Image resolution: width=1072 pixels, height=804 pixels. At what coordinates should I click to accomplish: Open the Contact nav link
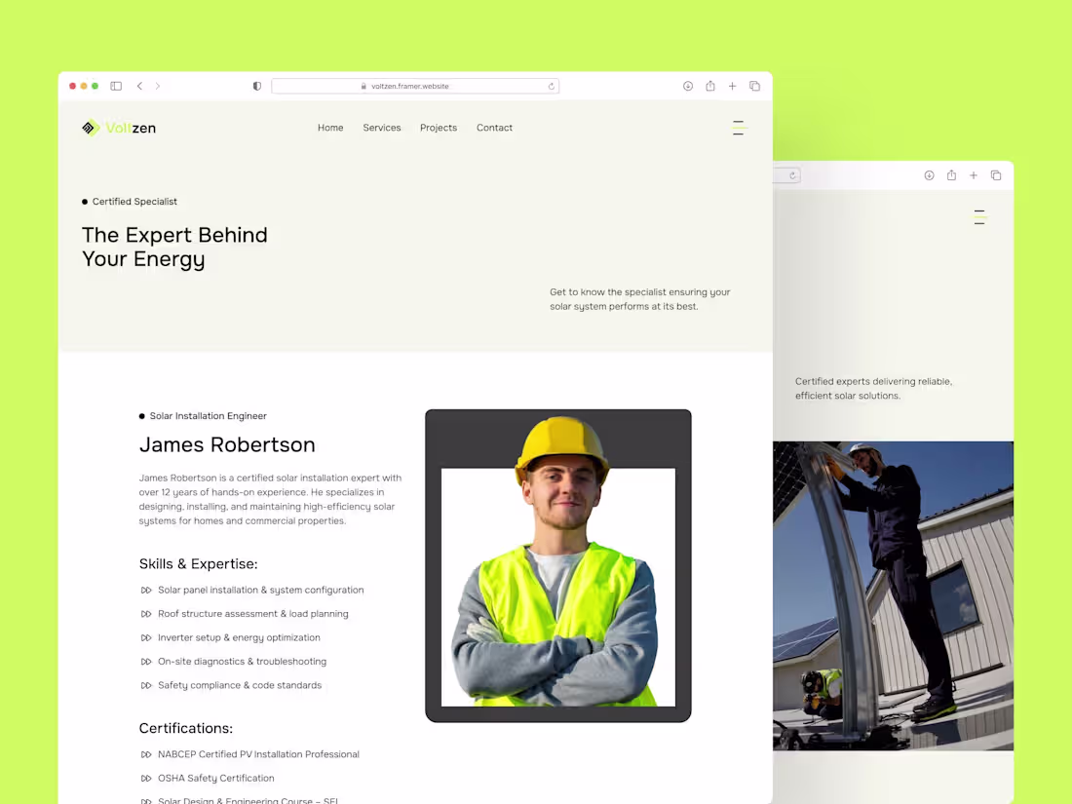click(494, 128)
